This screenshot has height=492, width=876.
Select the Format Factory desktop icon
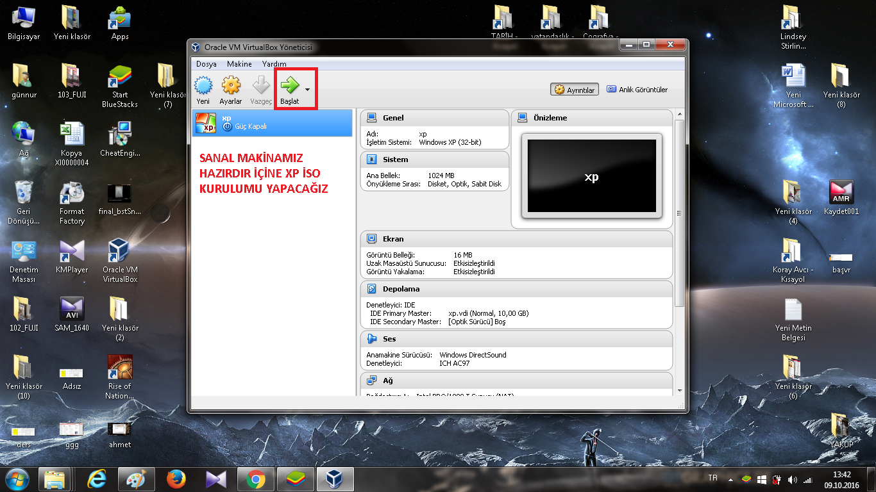pos(72,202)
